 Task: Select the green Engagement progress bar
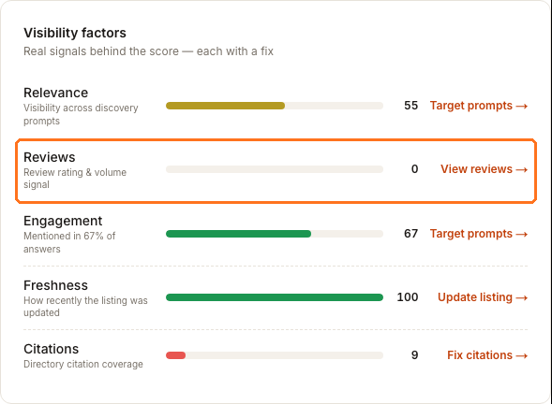pos(275,234)
